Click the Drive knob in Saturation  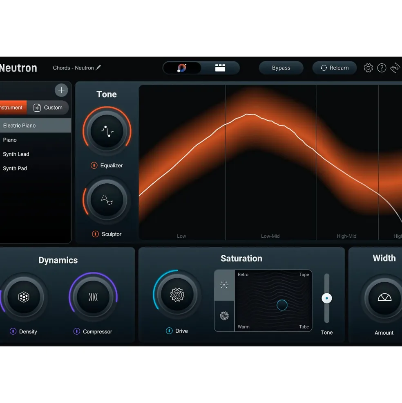(x=177, y=295)
